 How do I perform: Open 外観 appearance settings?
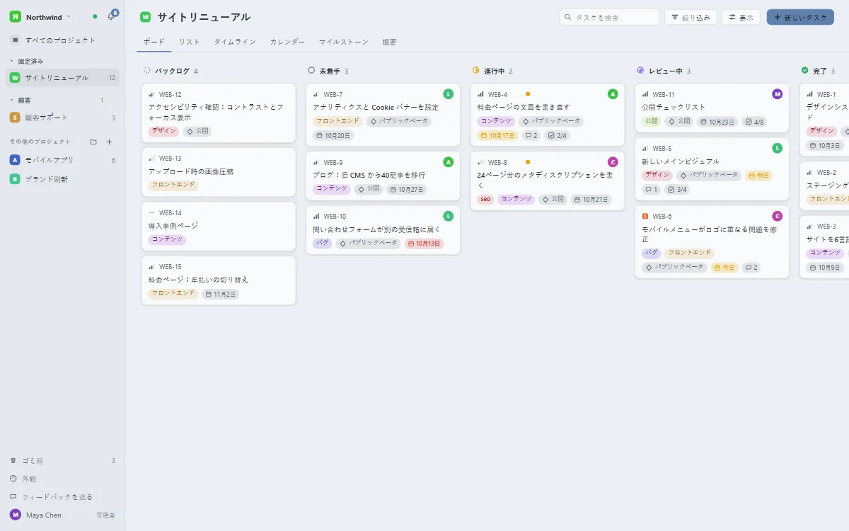(62, 479)
